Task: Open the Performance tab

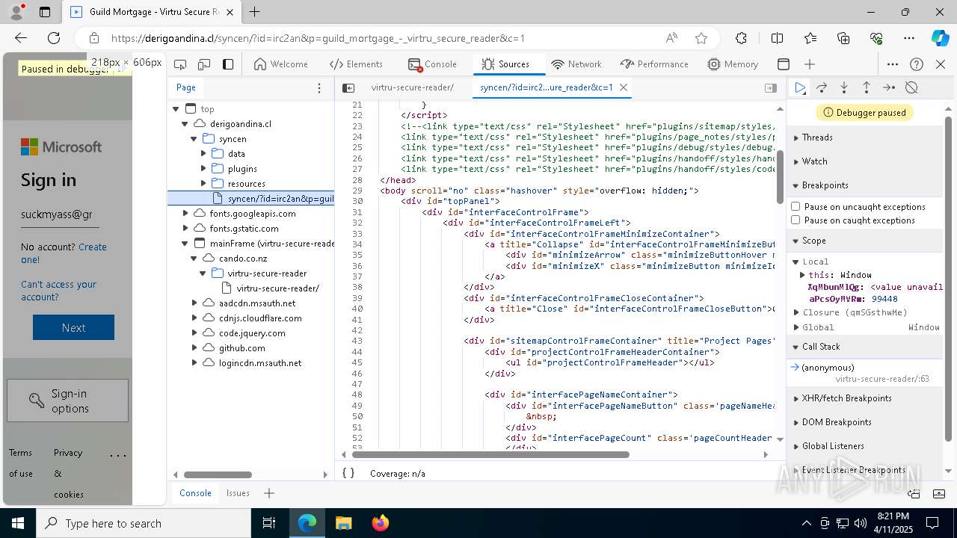Action: [x=654, y=64]
